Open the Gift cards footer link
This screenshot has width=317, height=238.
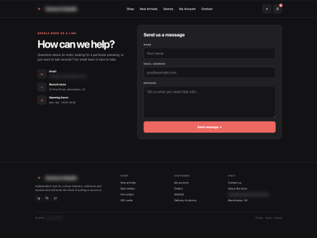pyautogui.click(x=126, y=201)
